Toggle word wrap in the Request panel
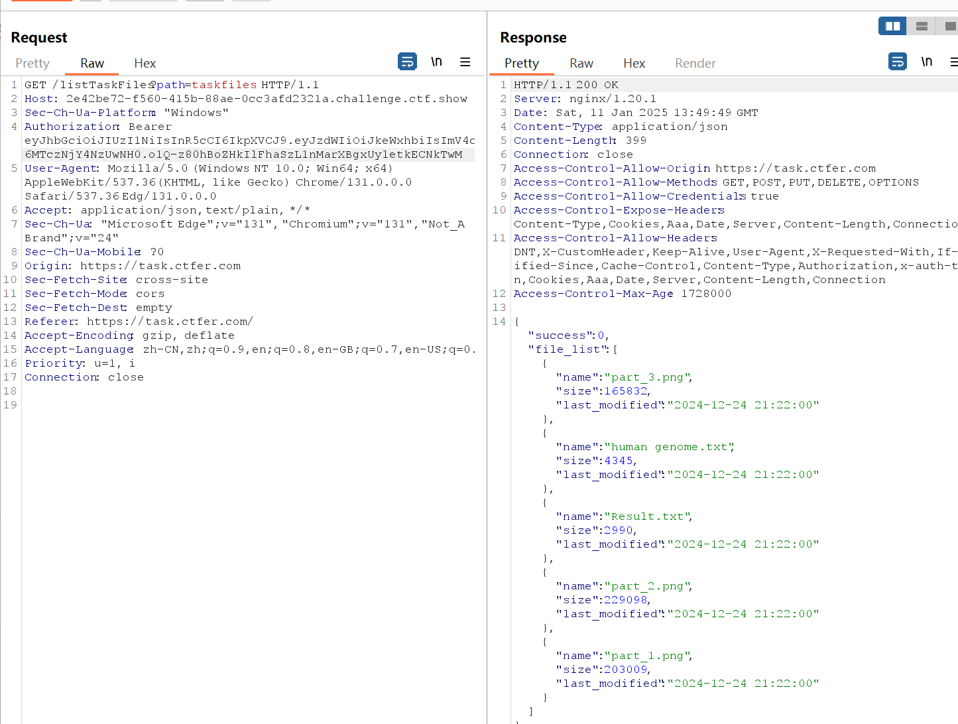The image size is (958, 724). click(407, 62)
